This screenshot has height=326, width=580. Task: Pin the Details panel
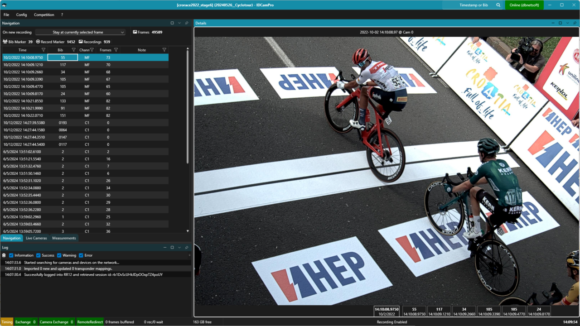[x=575, y=23]
